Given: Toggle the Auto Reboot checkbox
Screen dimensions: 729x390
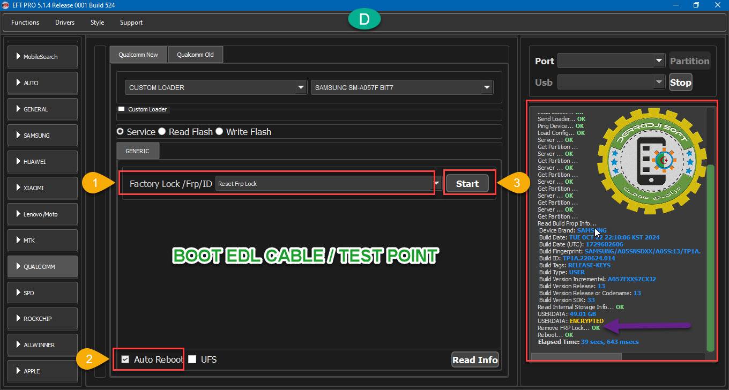Looking at the screenshot, I should tap(125, 359).
